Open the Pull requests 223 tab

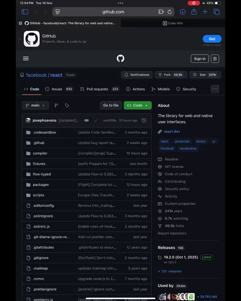pos(99,89)
